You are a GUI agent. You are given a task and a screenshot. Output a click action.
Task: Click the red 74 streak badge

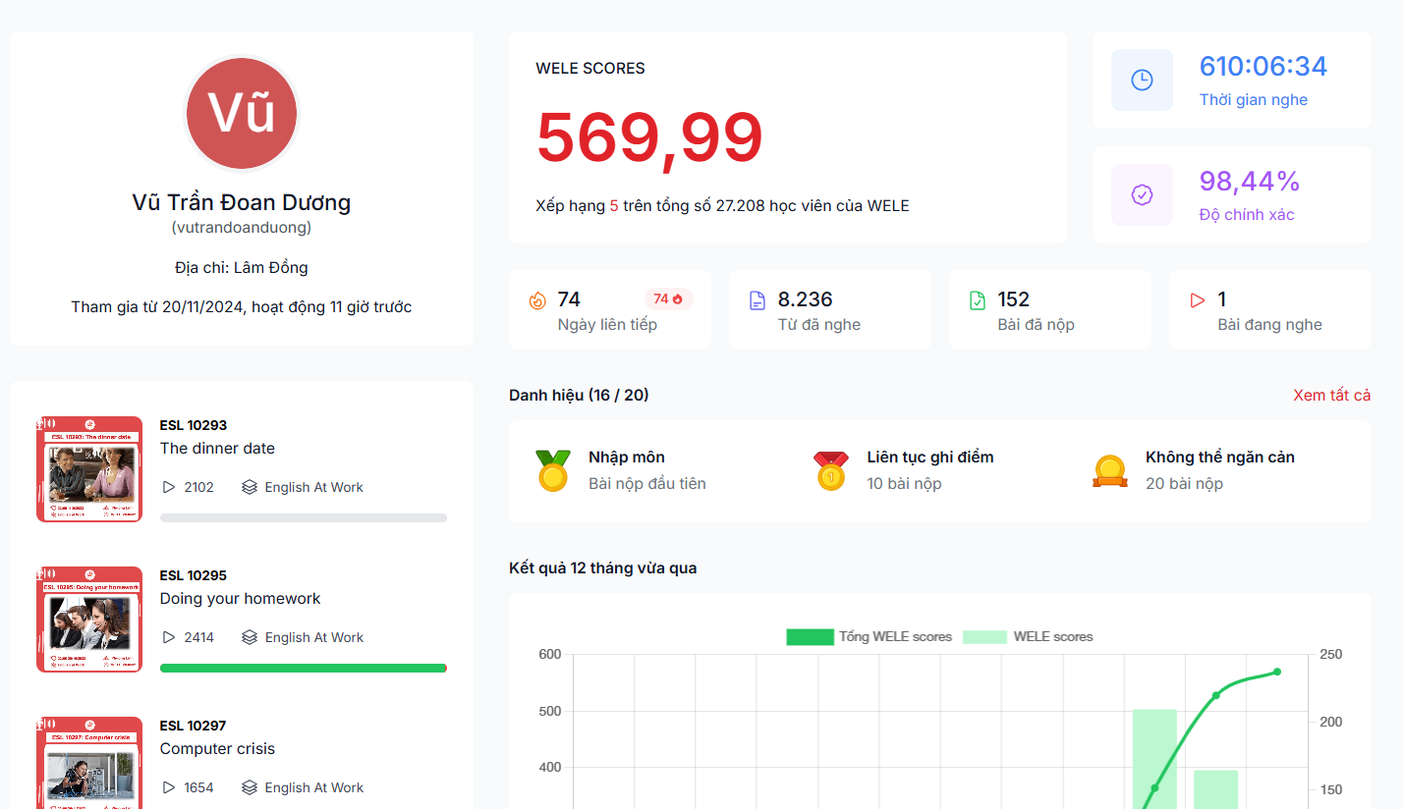coord(668,299)
